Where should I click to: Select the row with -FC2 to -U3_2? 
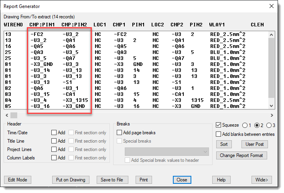coord(136,34)
